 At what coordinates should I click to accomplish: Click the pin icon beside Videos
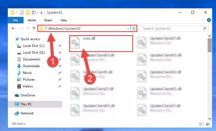click(x=60, y=86)
